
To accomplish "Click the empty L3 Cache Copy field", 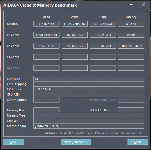I will (x=103, y=57).
